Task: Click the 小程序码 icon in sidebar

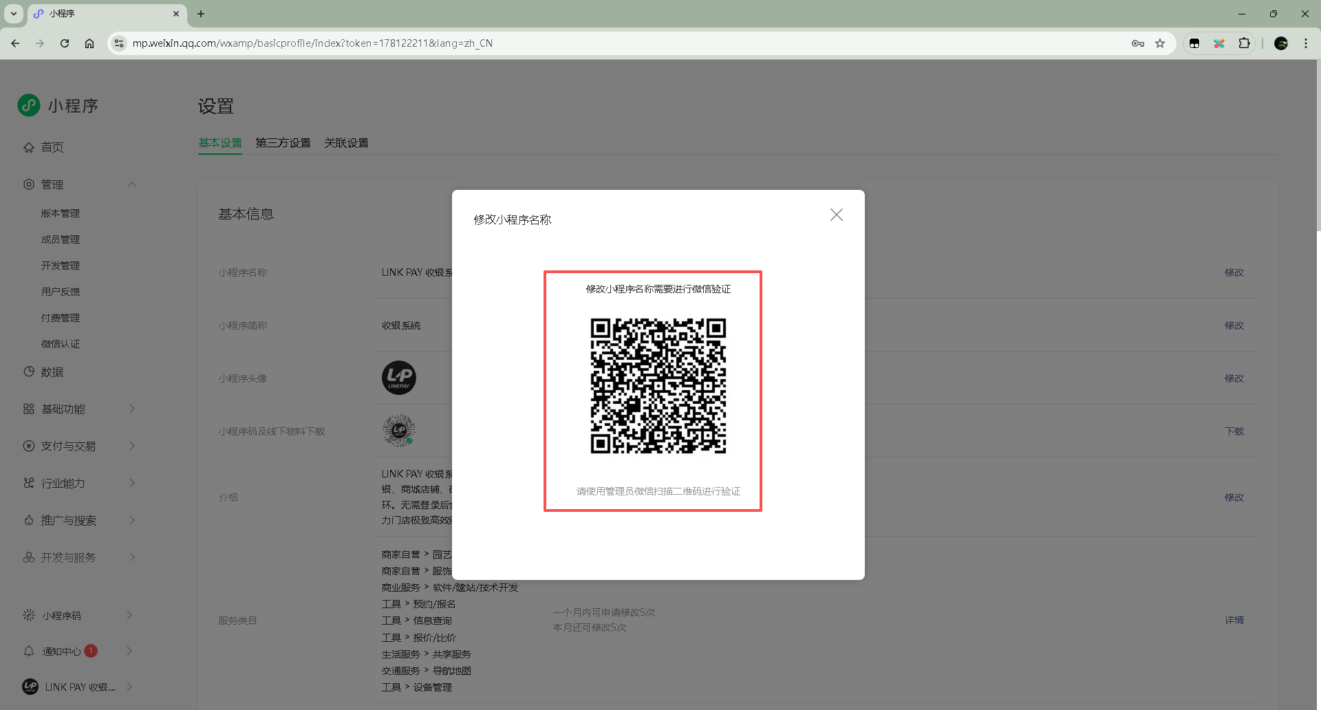Action: pos(29,615)
